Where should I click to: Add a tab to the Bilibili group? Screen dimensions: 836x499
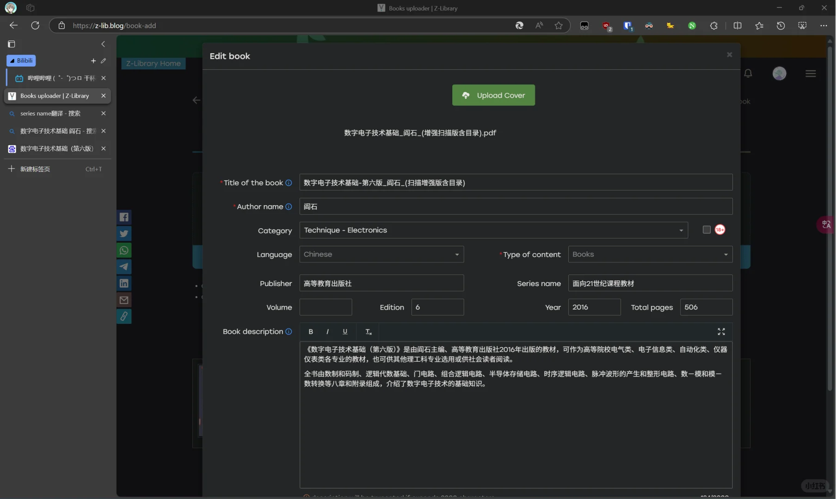[93, 61]
